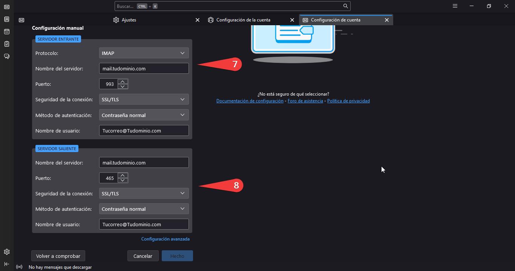Decrease outgoing port 465 with down arrow
515x271 pixels.
click(123, 180)
